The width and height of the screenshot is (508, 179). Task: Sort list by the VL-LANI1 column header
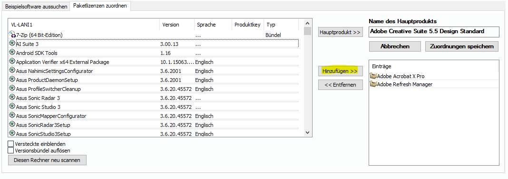(84, 25)
